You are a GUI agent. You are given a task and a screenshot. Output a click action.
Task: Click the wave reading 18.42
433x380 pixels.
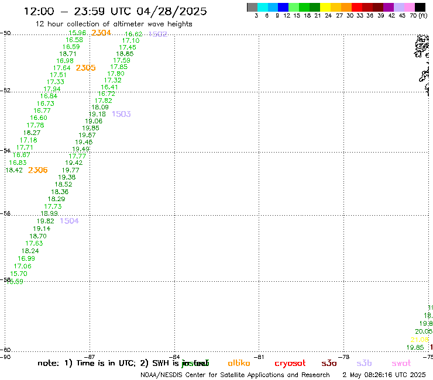click(x=14, y=170)
